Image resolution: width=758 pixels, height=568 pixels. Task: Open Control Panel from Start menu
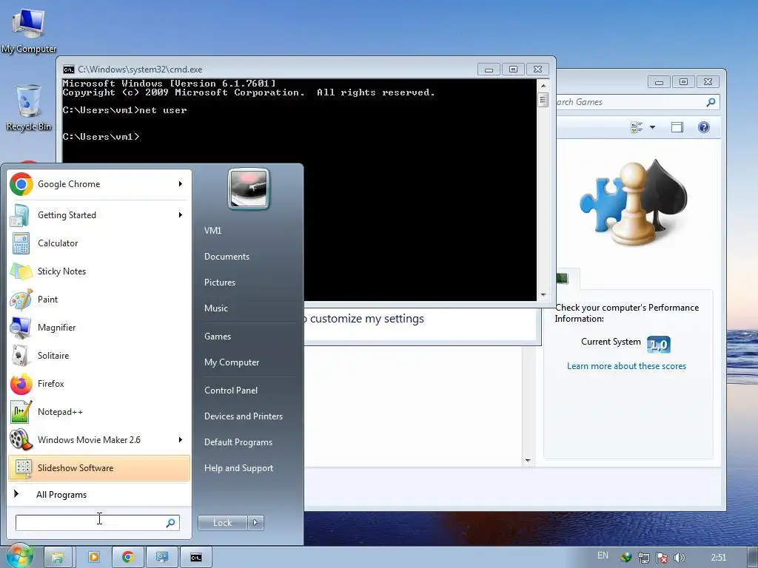[231, 390]
